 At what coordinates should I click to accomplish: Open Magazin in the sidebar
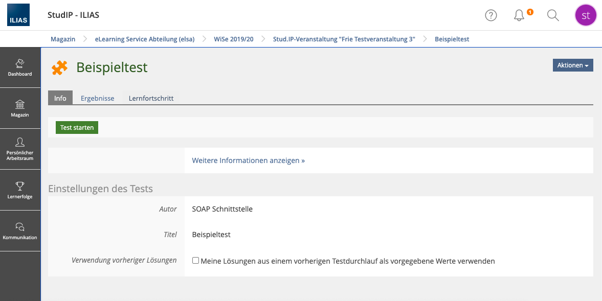point(20,108)
